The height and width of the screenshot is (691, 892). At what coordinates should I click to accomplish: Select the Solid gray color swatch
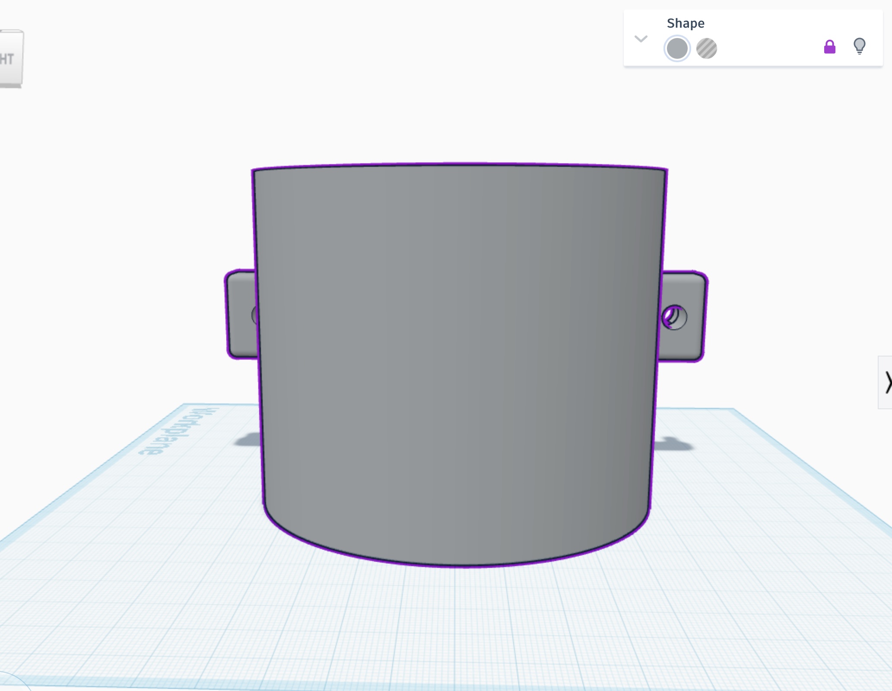point(677,48)
